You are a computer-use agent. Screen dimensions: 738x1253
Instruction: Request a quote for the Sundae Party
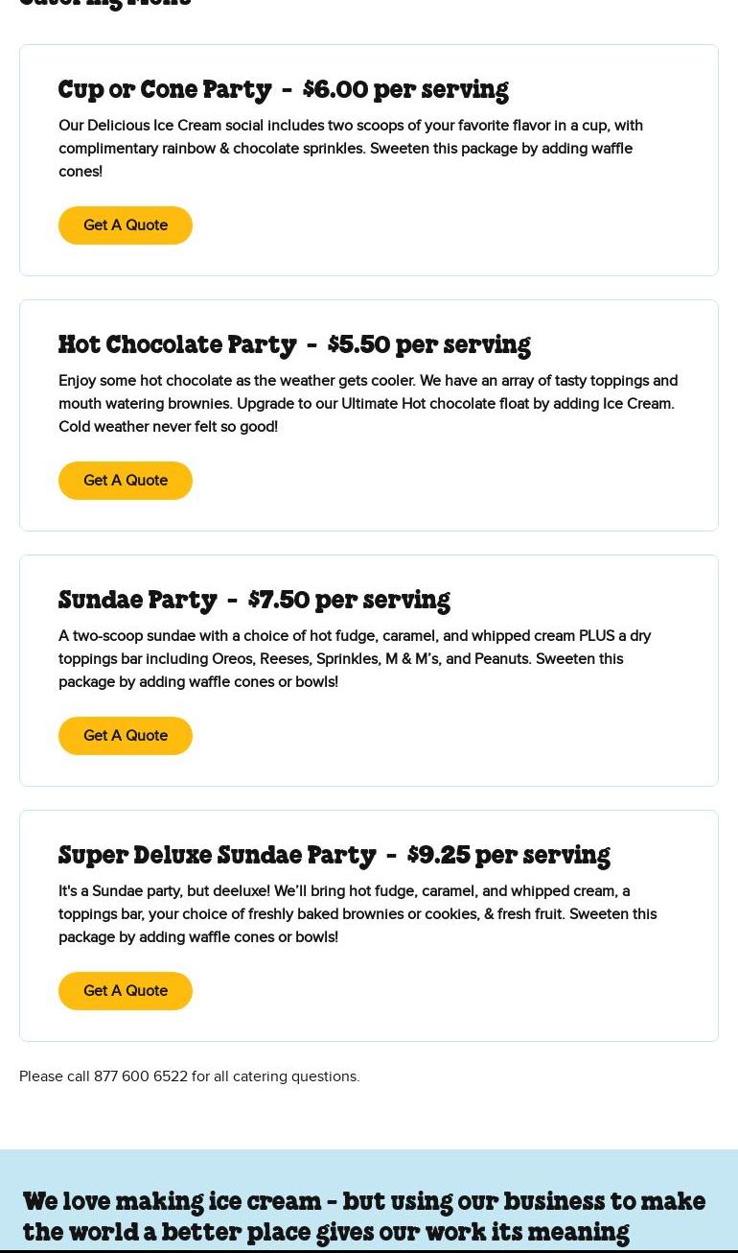126,736
